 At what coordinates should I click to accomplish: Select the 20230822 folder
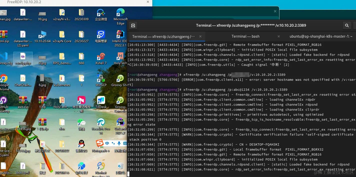[x=62, y=146]
